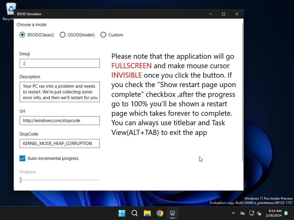Click the red FULLSCREEN word
This screenshot has width=294, height=220.
point(131,66)
